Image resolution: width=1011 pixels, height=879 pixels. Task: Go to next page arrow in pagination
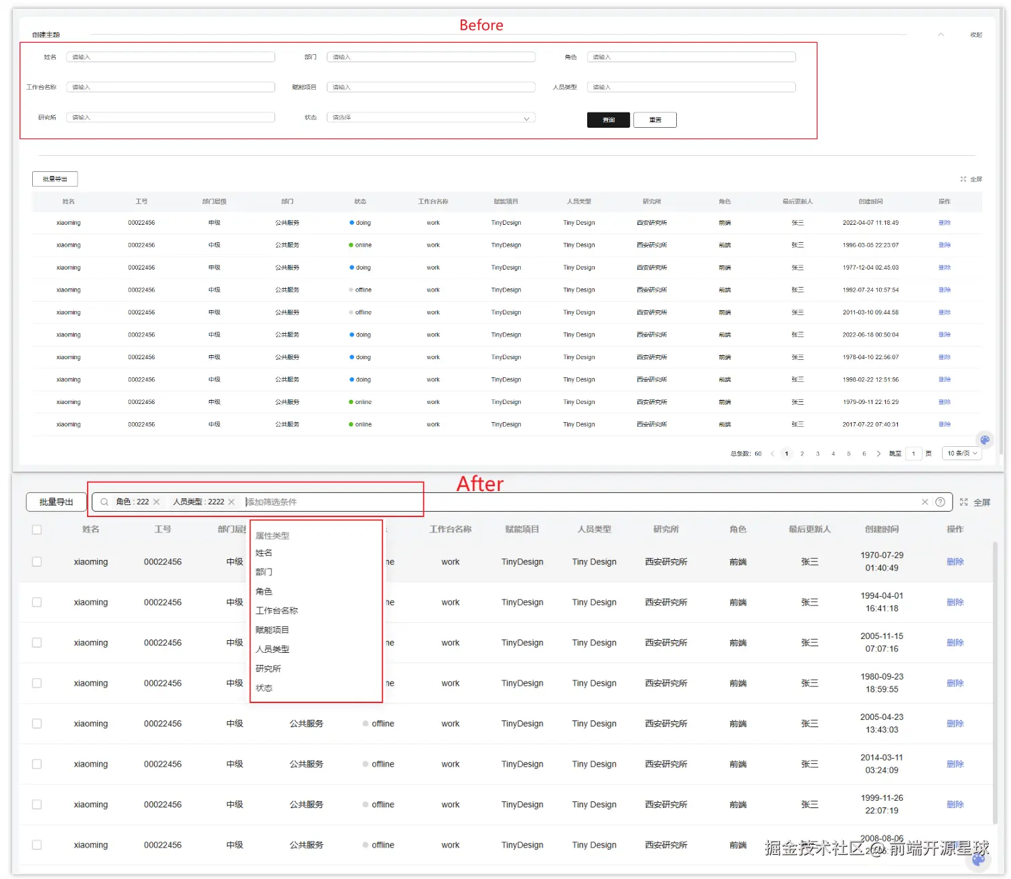tap(878, 454)
